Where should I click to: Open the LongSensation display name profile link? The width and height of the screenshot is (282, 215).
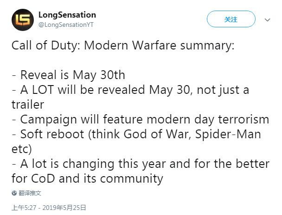[67, 15]
